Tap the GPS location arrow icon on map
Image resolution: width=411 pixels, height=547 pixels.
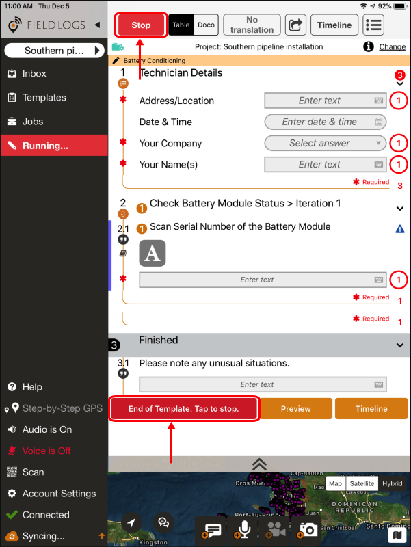[x=131, y=522]
